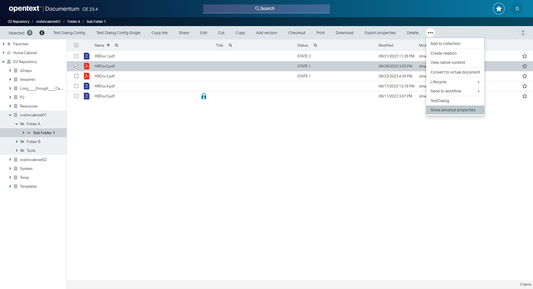Viewport: 533px width, 289px height.
Task: Click the Download toolbar button
Action: click(345, 33)
